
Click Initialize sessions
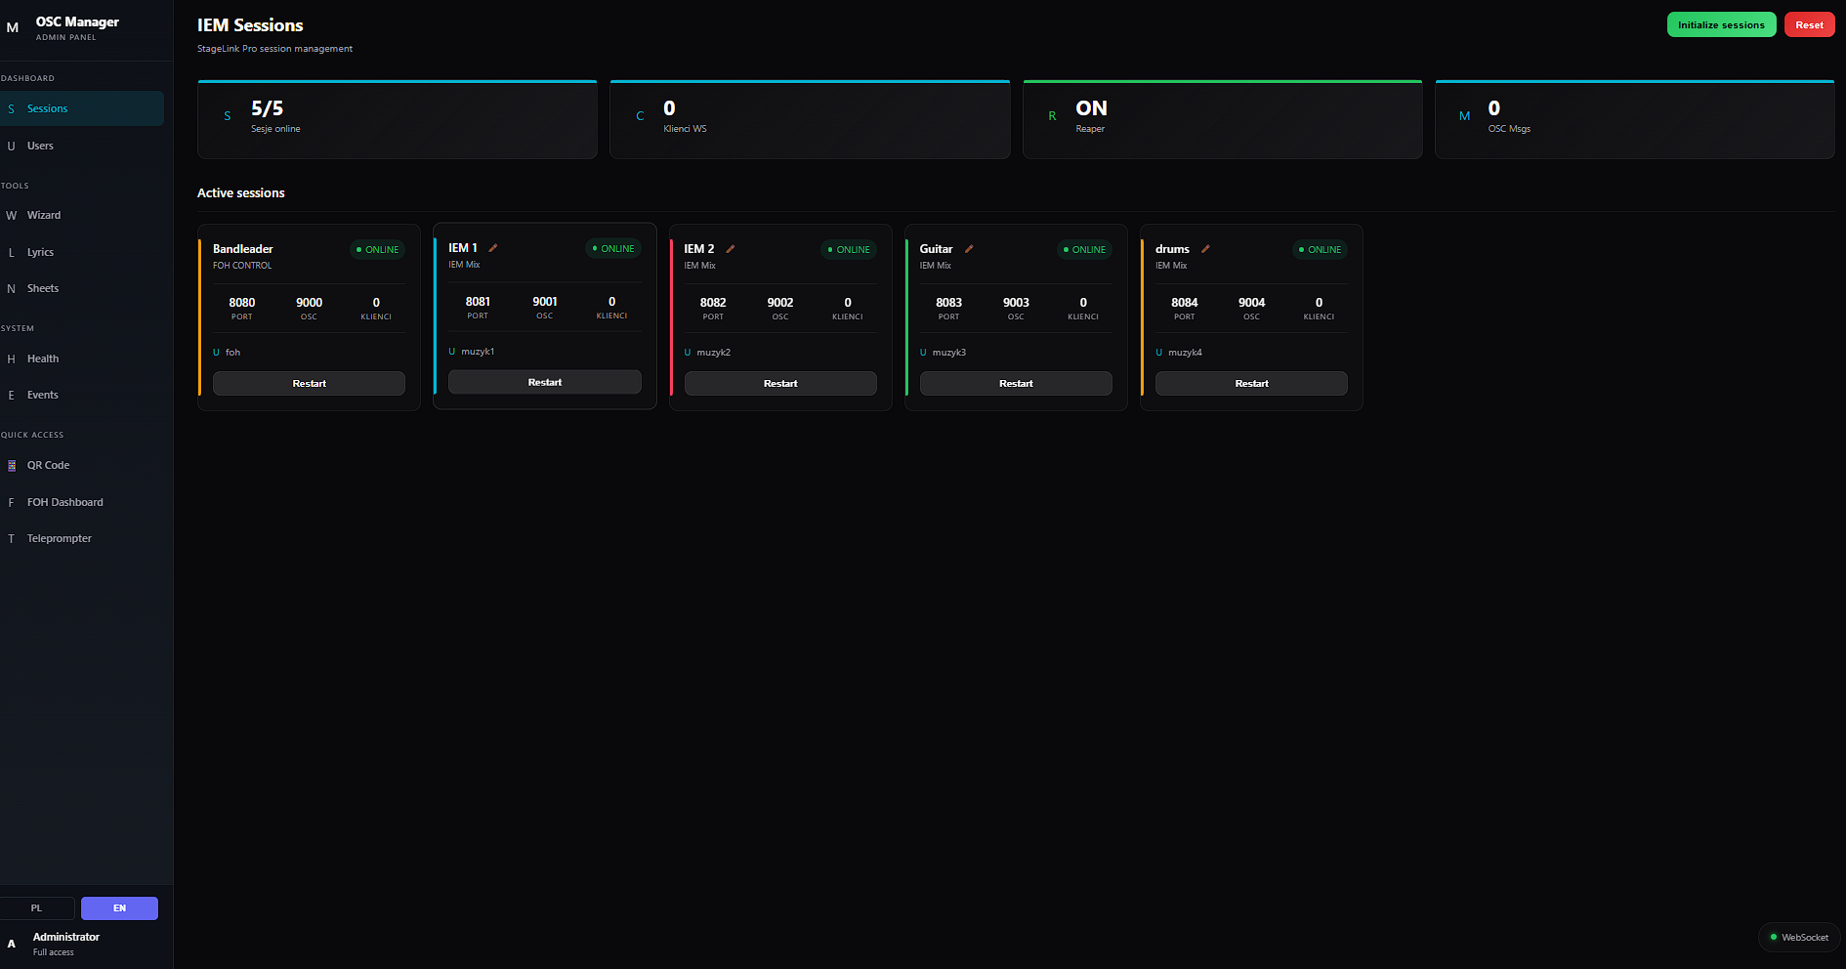tap(1721, 23)
